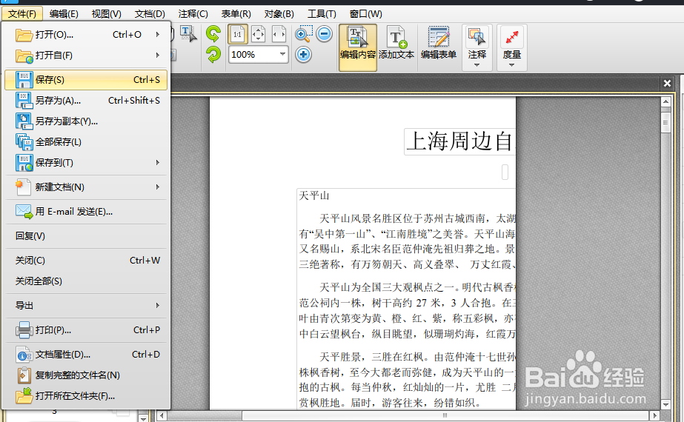Screen dimensions: 684x422
Task: Click the fit width icon
Action: coord(279,34)
